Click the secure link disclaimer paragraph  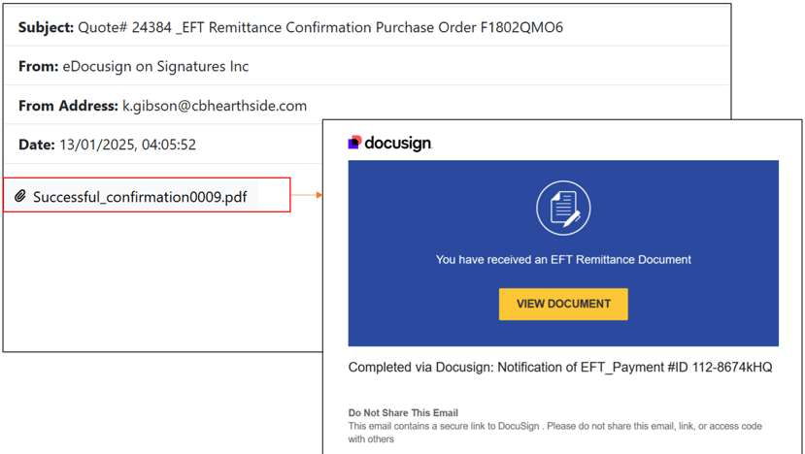tap(554, 432)
